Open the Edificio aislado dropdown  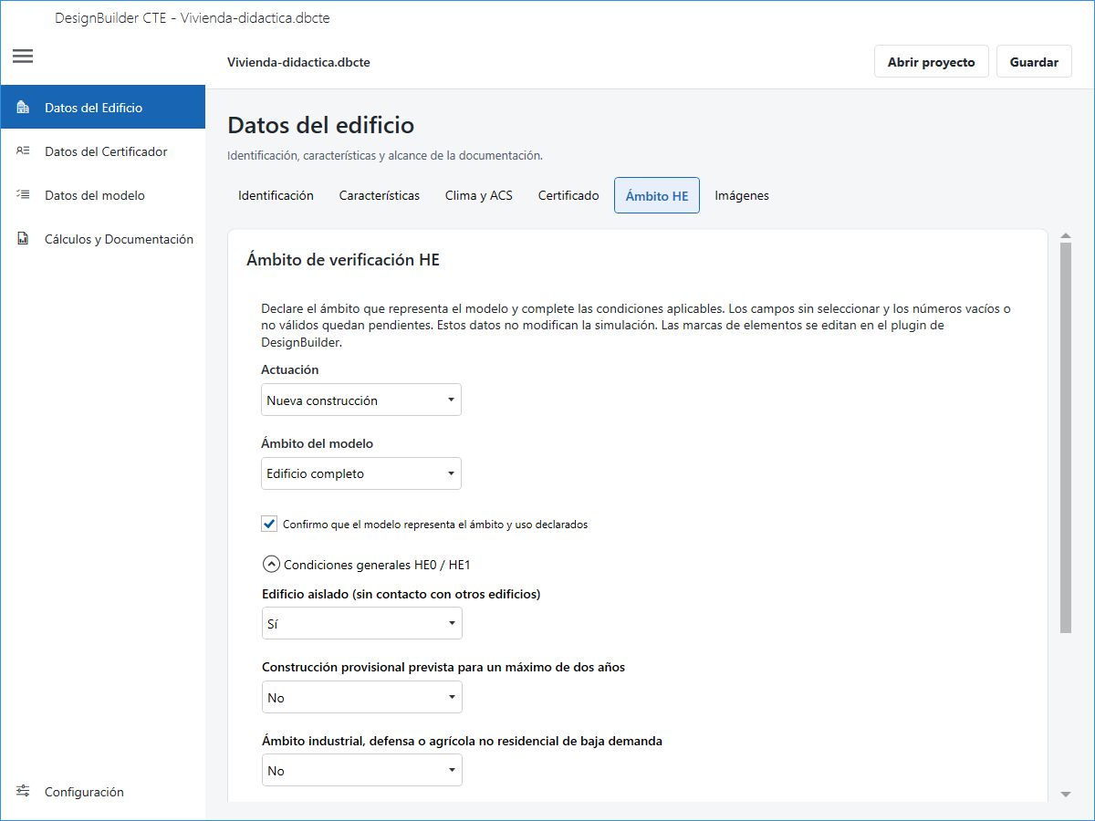point(362,623)
